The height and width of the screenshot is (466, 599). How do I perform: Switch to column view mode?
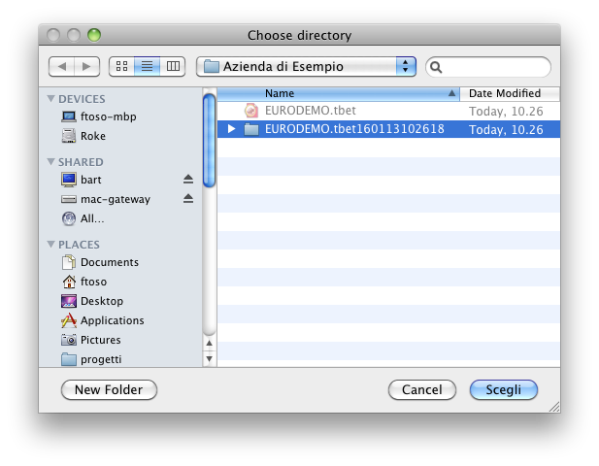click(173, 66)
